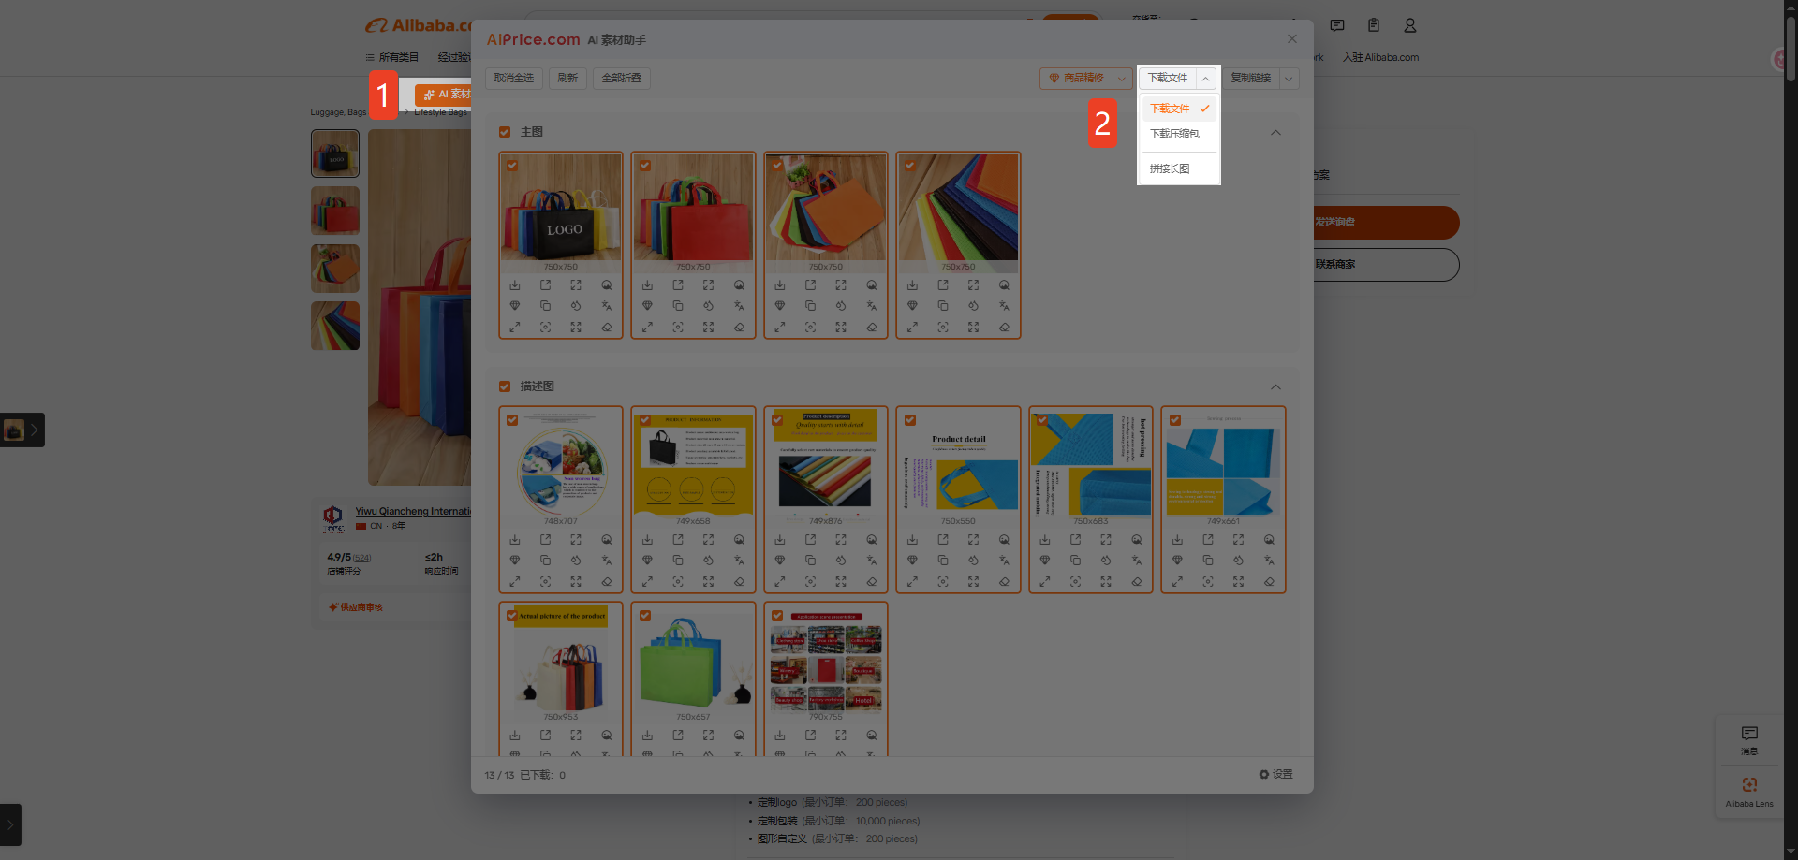Viewport: 1798px width, 860px height.
Task: Erase tool for red bag main image
Action: tap(739, 328)
